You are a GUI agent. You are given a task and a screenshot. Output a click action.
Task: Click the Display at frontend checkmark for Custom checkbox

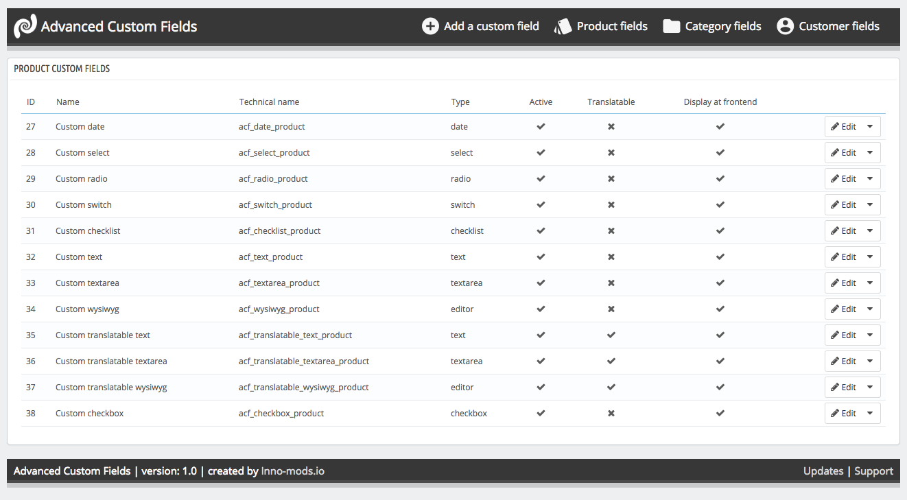click(x=720, y=413)
